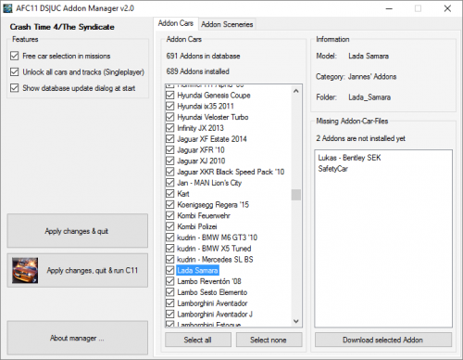Toggle Unlock all cars and tracks option
Viewport: 463px width, 360px height.
click(x=14, y=72)
